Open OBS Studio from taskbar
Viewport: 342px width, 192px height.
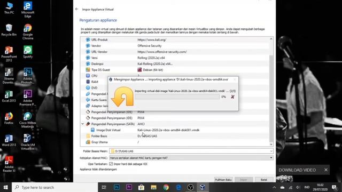coord(190,187)
